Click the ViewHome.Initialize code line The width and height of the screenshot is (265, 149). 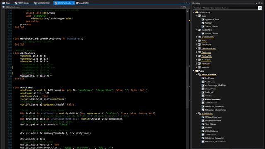[33, 56]
